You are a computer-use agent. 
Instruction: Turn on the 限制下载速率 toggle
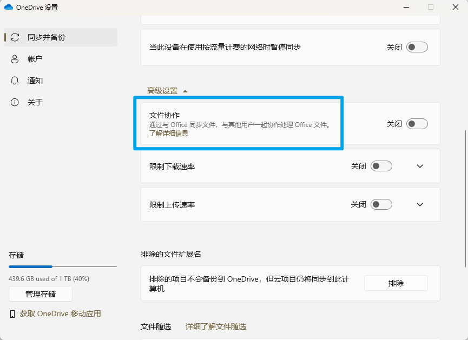pos(381,166)
